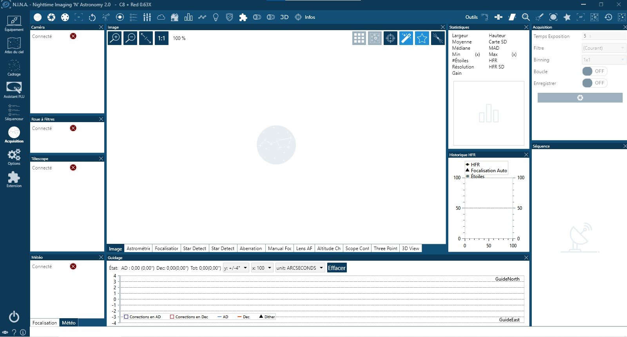Viewport: 627px width, 337px height.
Task: Open the Binning 1x1 dropdown
Action: tap(604, 60)
